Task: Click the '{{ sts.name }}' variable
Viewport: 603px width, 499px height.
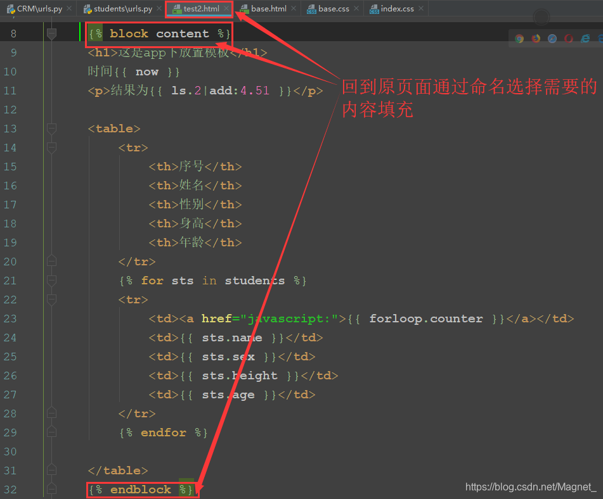Action: (x=232, y=338)
